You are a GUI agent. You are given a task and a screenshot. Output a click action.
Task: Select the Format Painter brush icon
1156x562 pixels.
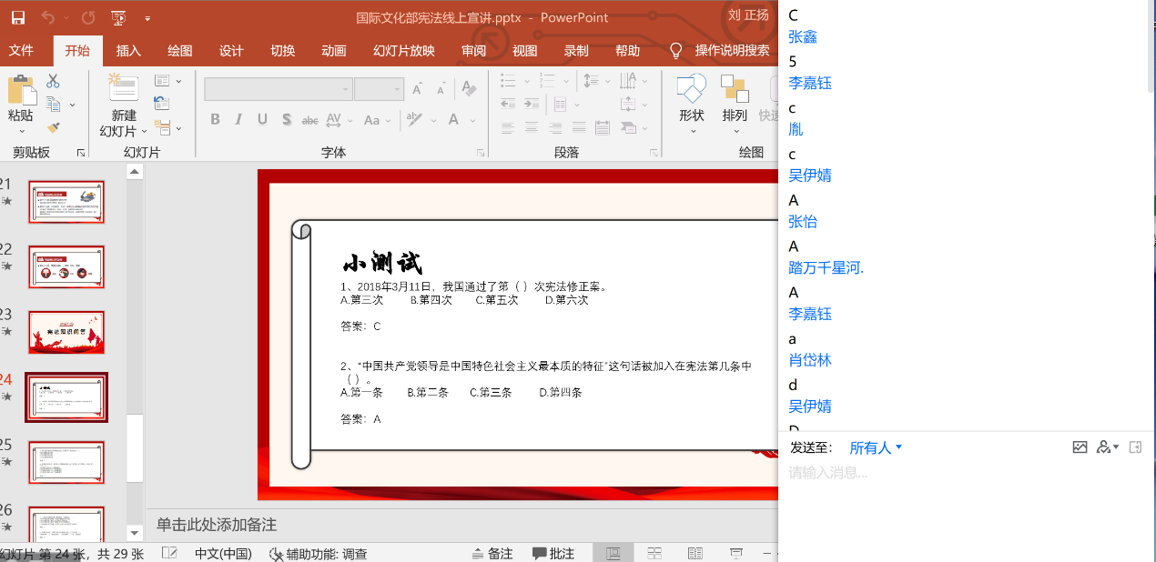point(53,128)
